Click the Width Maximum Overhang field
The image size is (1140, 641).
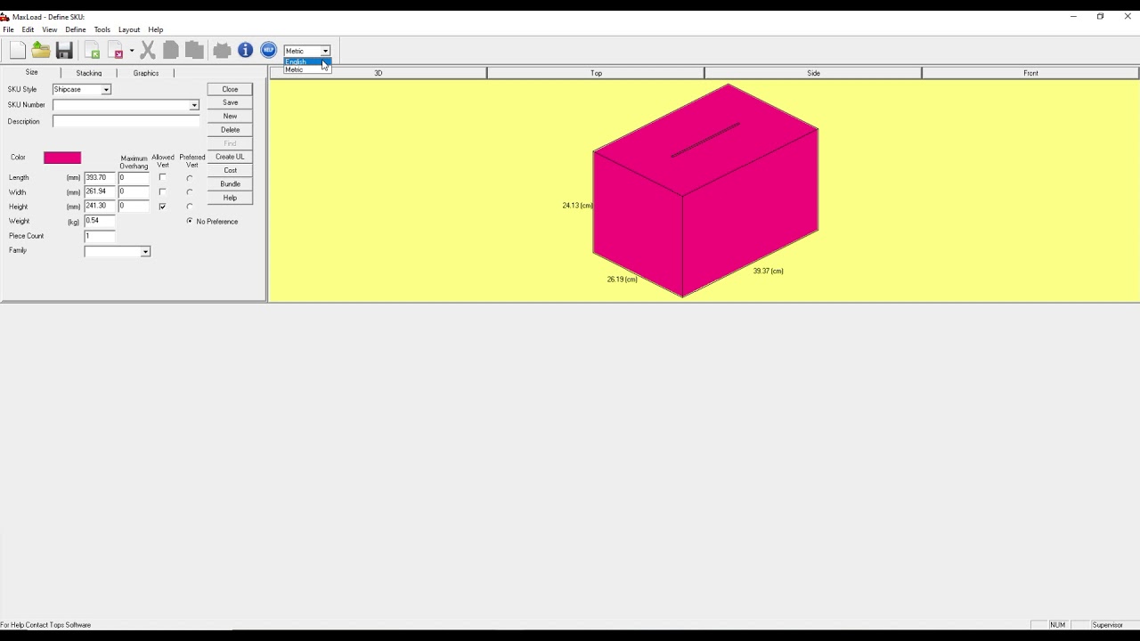(134, 192)
